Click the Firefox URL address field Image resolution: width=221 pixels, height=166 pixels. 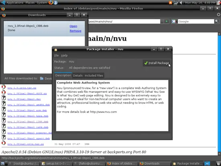124,21
